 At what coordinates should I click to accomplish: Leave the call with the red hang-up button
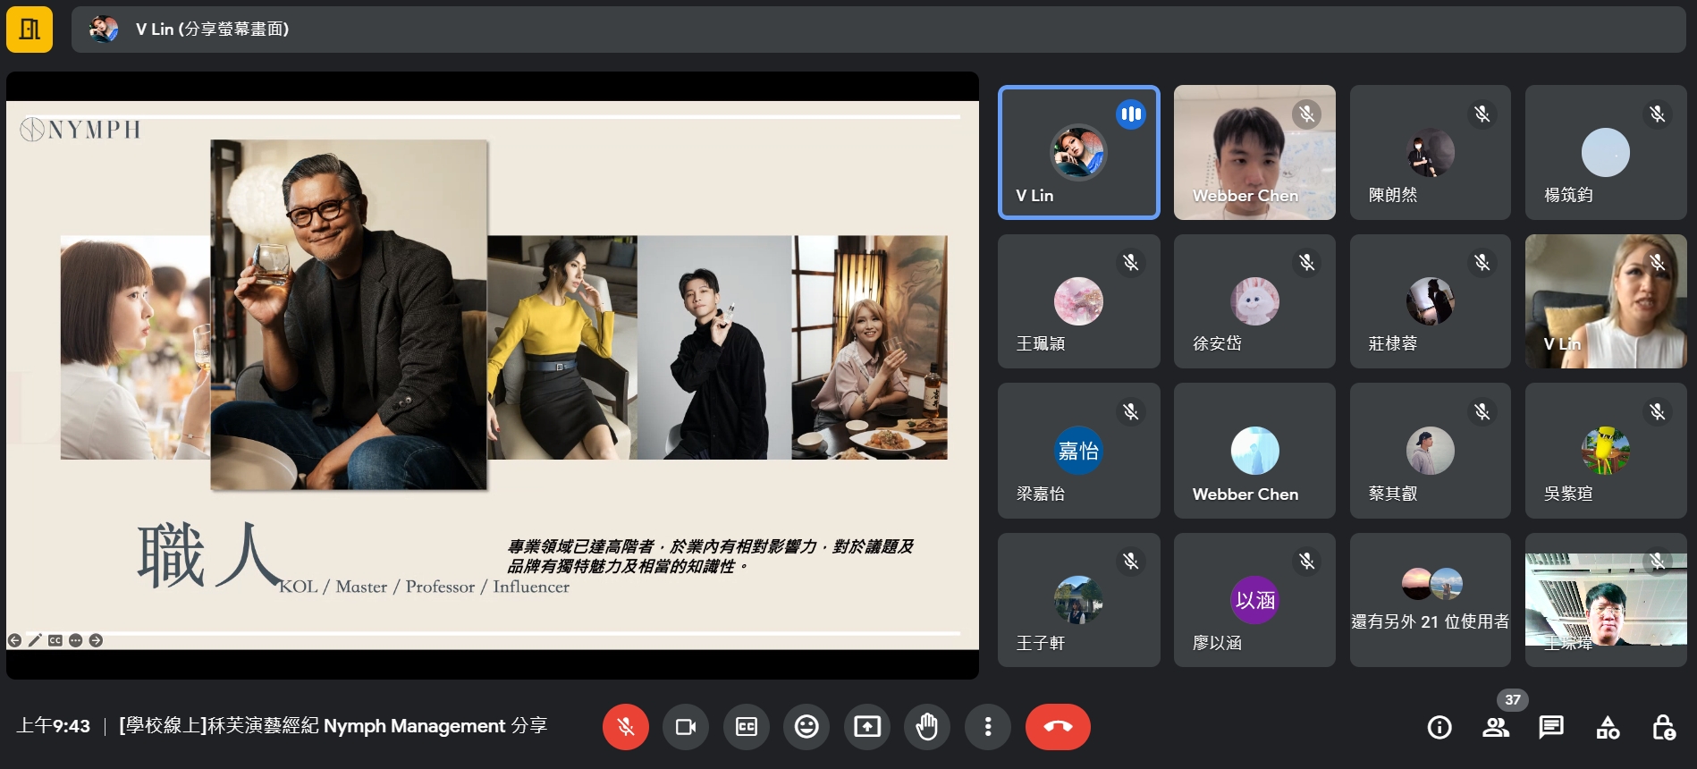tap(1058, 727)
